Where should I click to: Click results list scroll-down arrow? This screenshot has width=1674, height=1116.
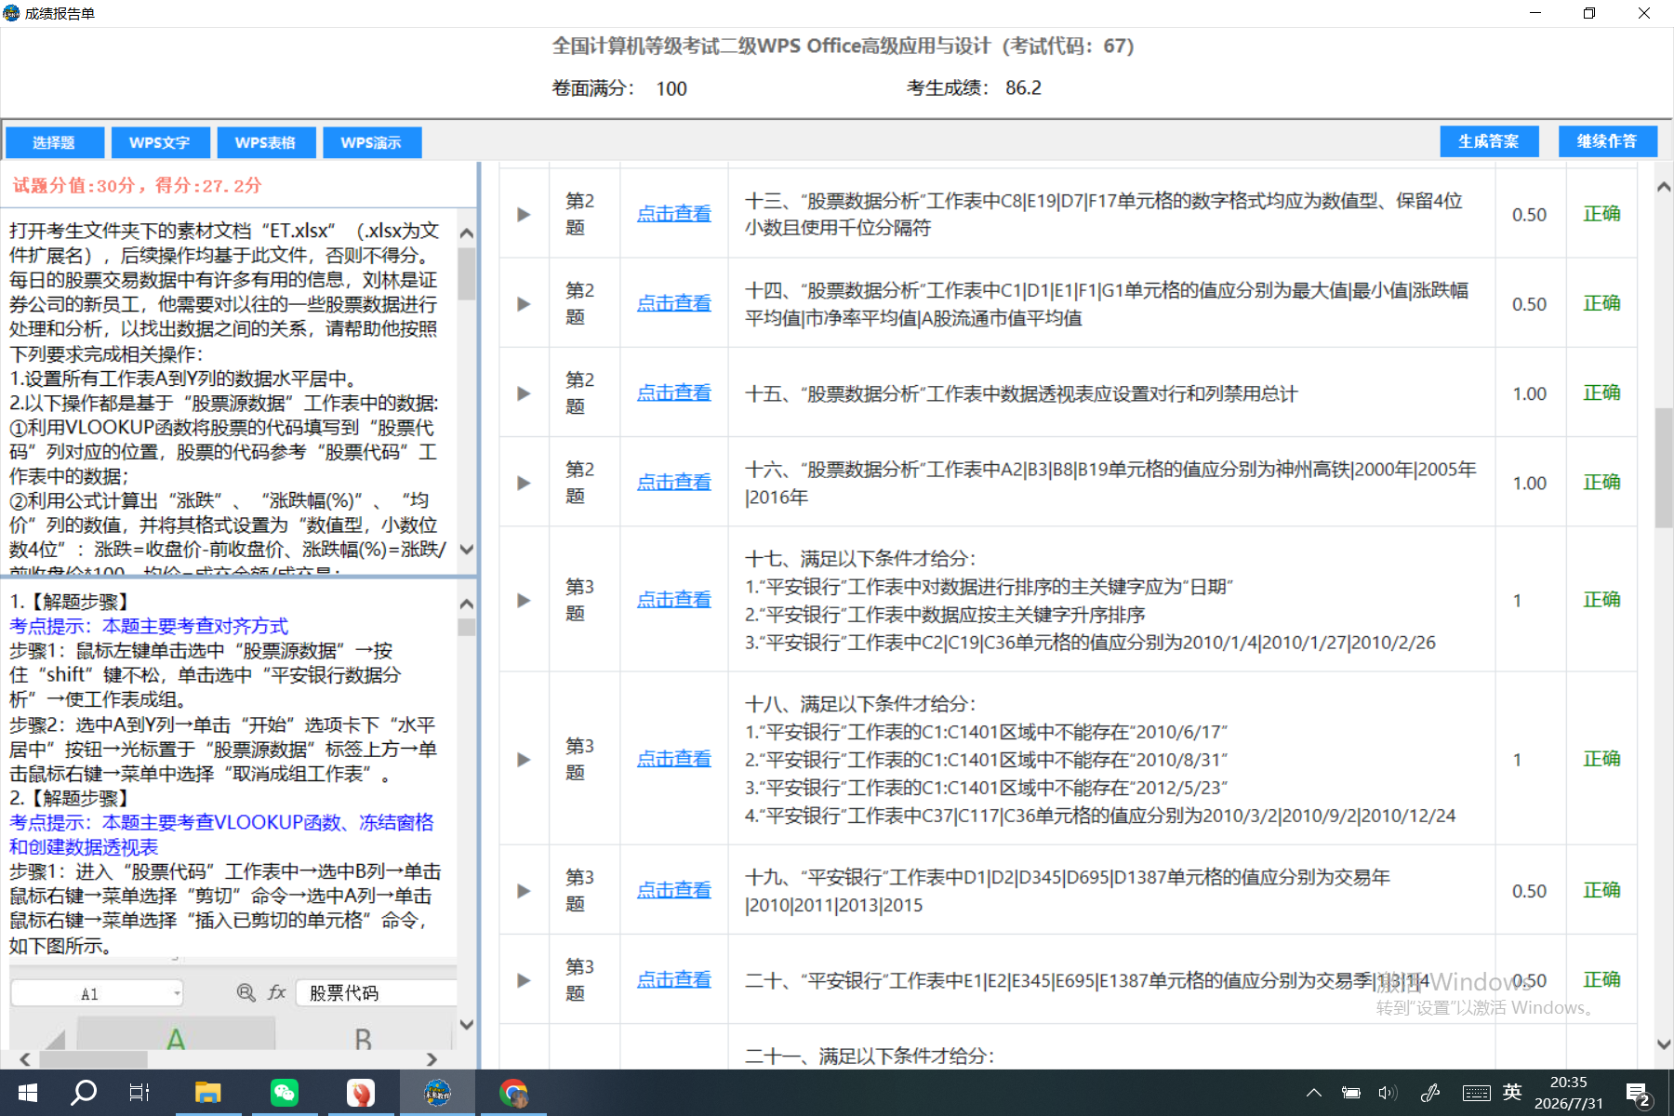click(x=1664, y=1044)
